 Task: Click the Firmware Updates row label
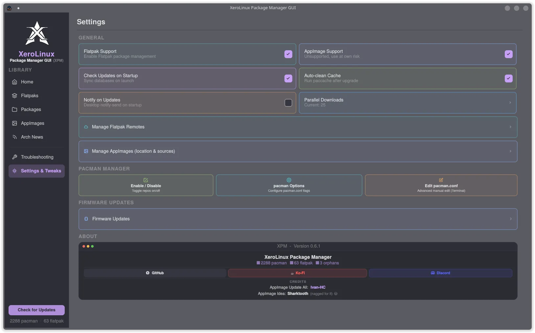(111, 219)
